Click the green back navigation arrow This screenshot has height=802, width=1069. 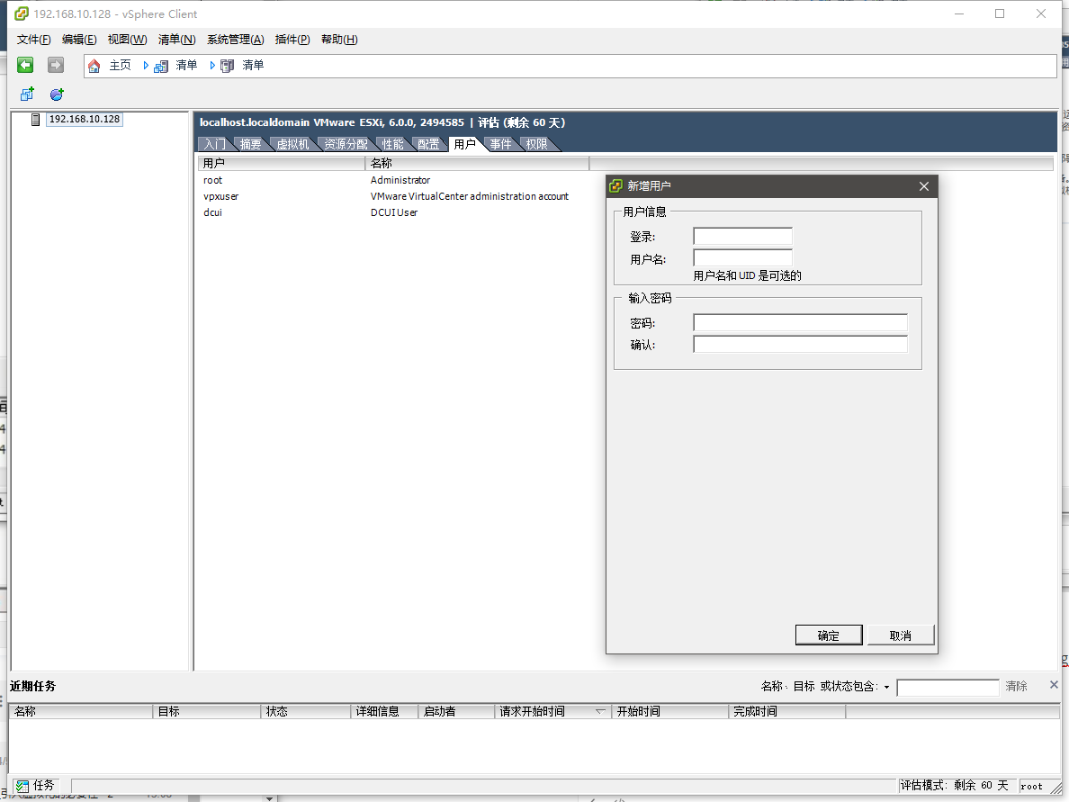[25, 65]
